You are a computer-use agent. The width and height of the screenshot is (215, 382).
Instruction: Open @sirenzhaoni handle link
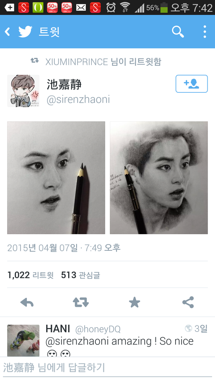tap(78, 99)
